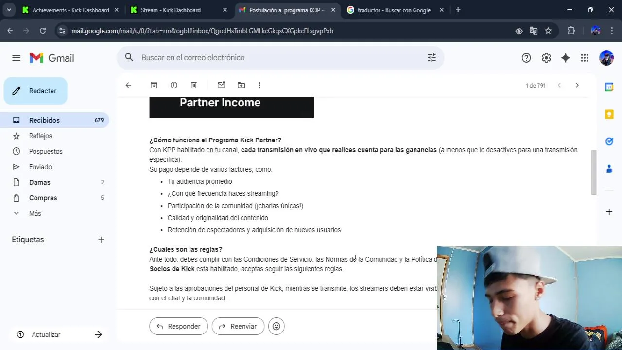622x350 pixels.
Task: Click the browser address bar URL
Action: tap(202, 31)
